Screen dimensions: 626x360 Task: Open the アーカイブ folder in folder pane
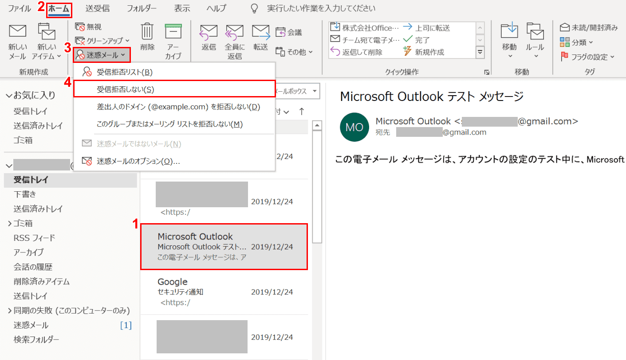pos(29,252)
